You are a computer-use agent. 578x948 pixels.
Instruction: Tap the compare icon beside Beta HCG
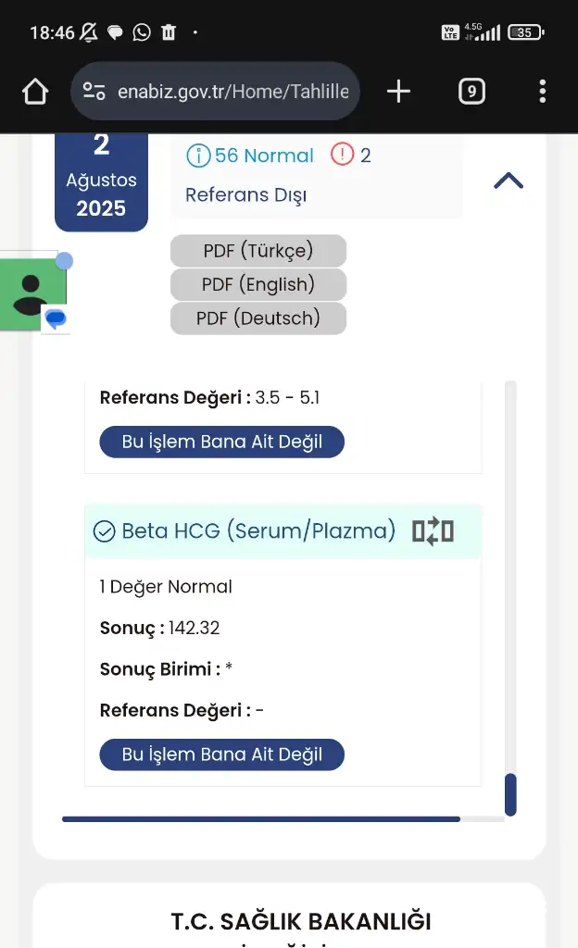(433, 530)
